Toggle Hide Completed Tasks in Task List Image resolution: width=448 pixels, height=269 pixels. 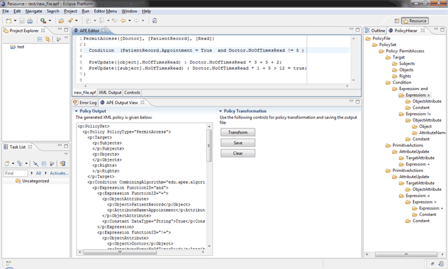pyautogui.click(x=36, y=163)
